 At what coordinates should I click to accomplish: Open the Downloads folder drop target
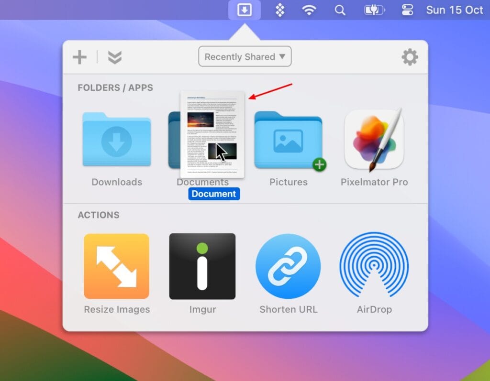pyautogui.click(x=116, y=139)
